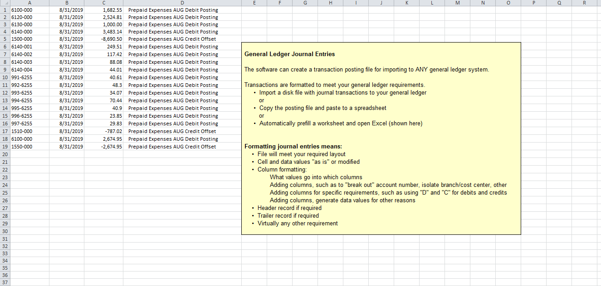Click amount cell 3,483.14
Viewport: 601px width, 286px height.
(104, 32)
